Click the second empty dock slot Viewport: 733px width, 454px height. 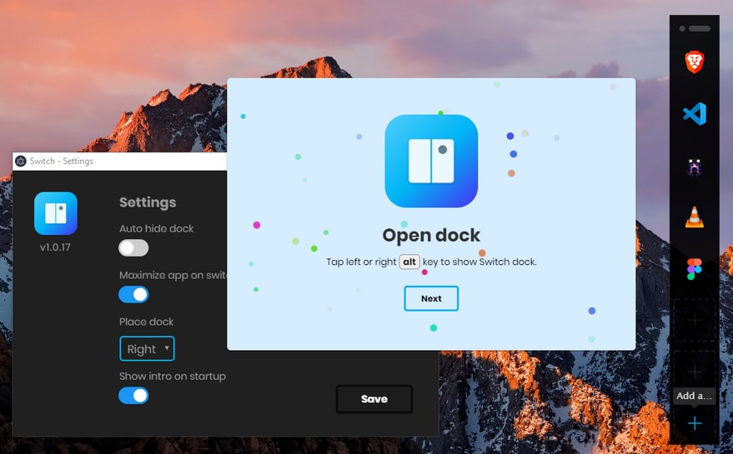click(x=695, y=371)
